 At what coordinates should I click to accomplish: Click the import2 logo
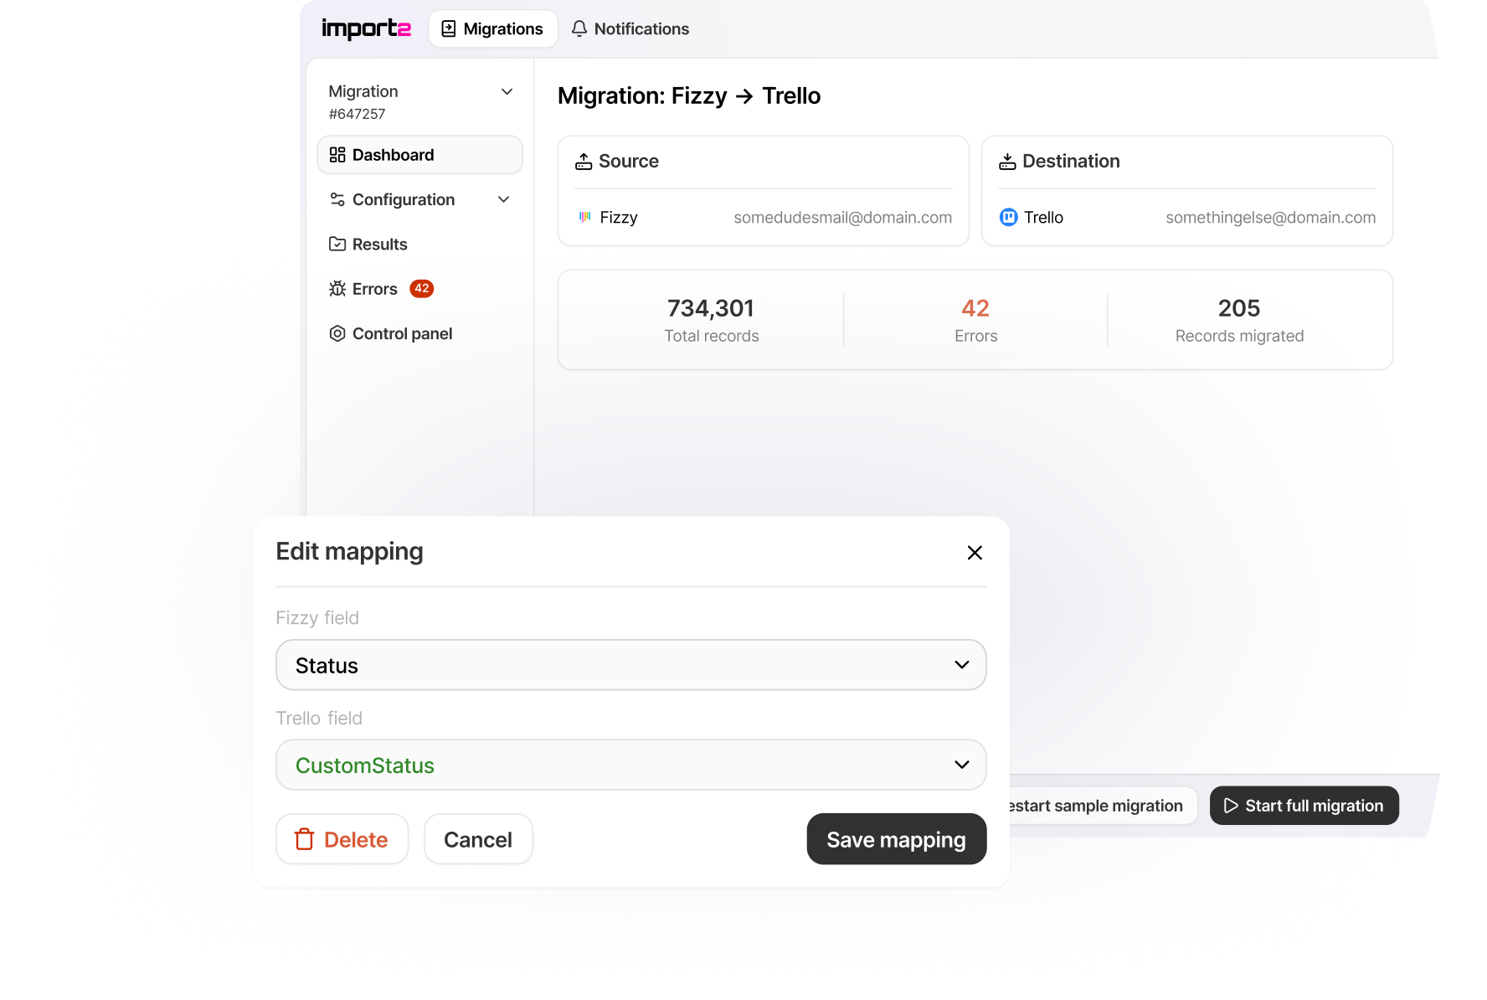(x=366, y=28)
